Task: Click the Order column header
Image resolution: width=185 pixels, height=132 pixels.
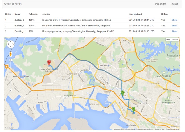Action: 8,14
